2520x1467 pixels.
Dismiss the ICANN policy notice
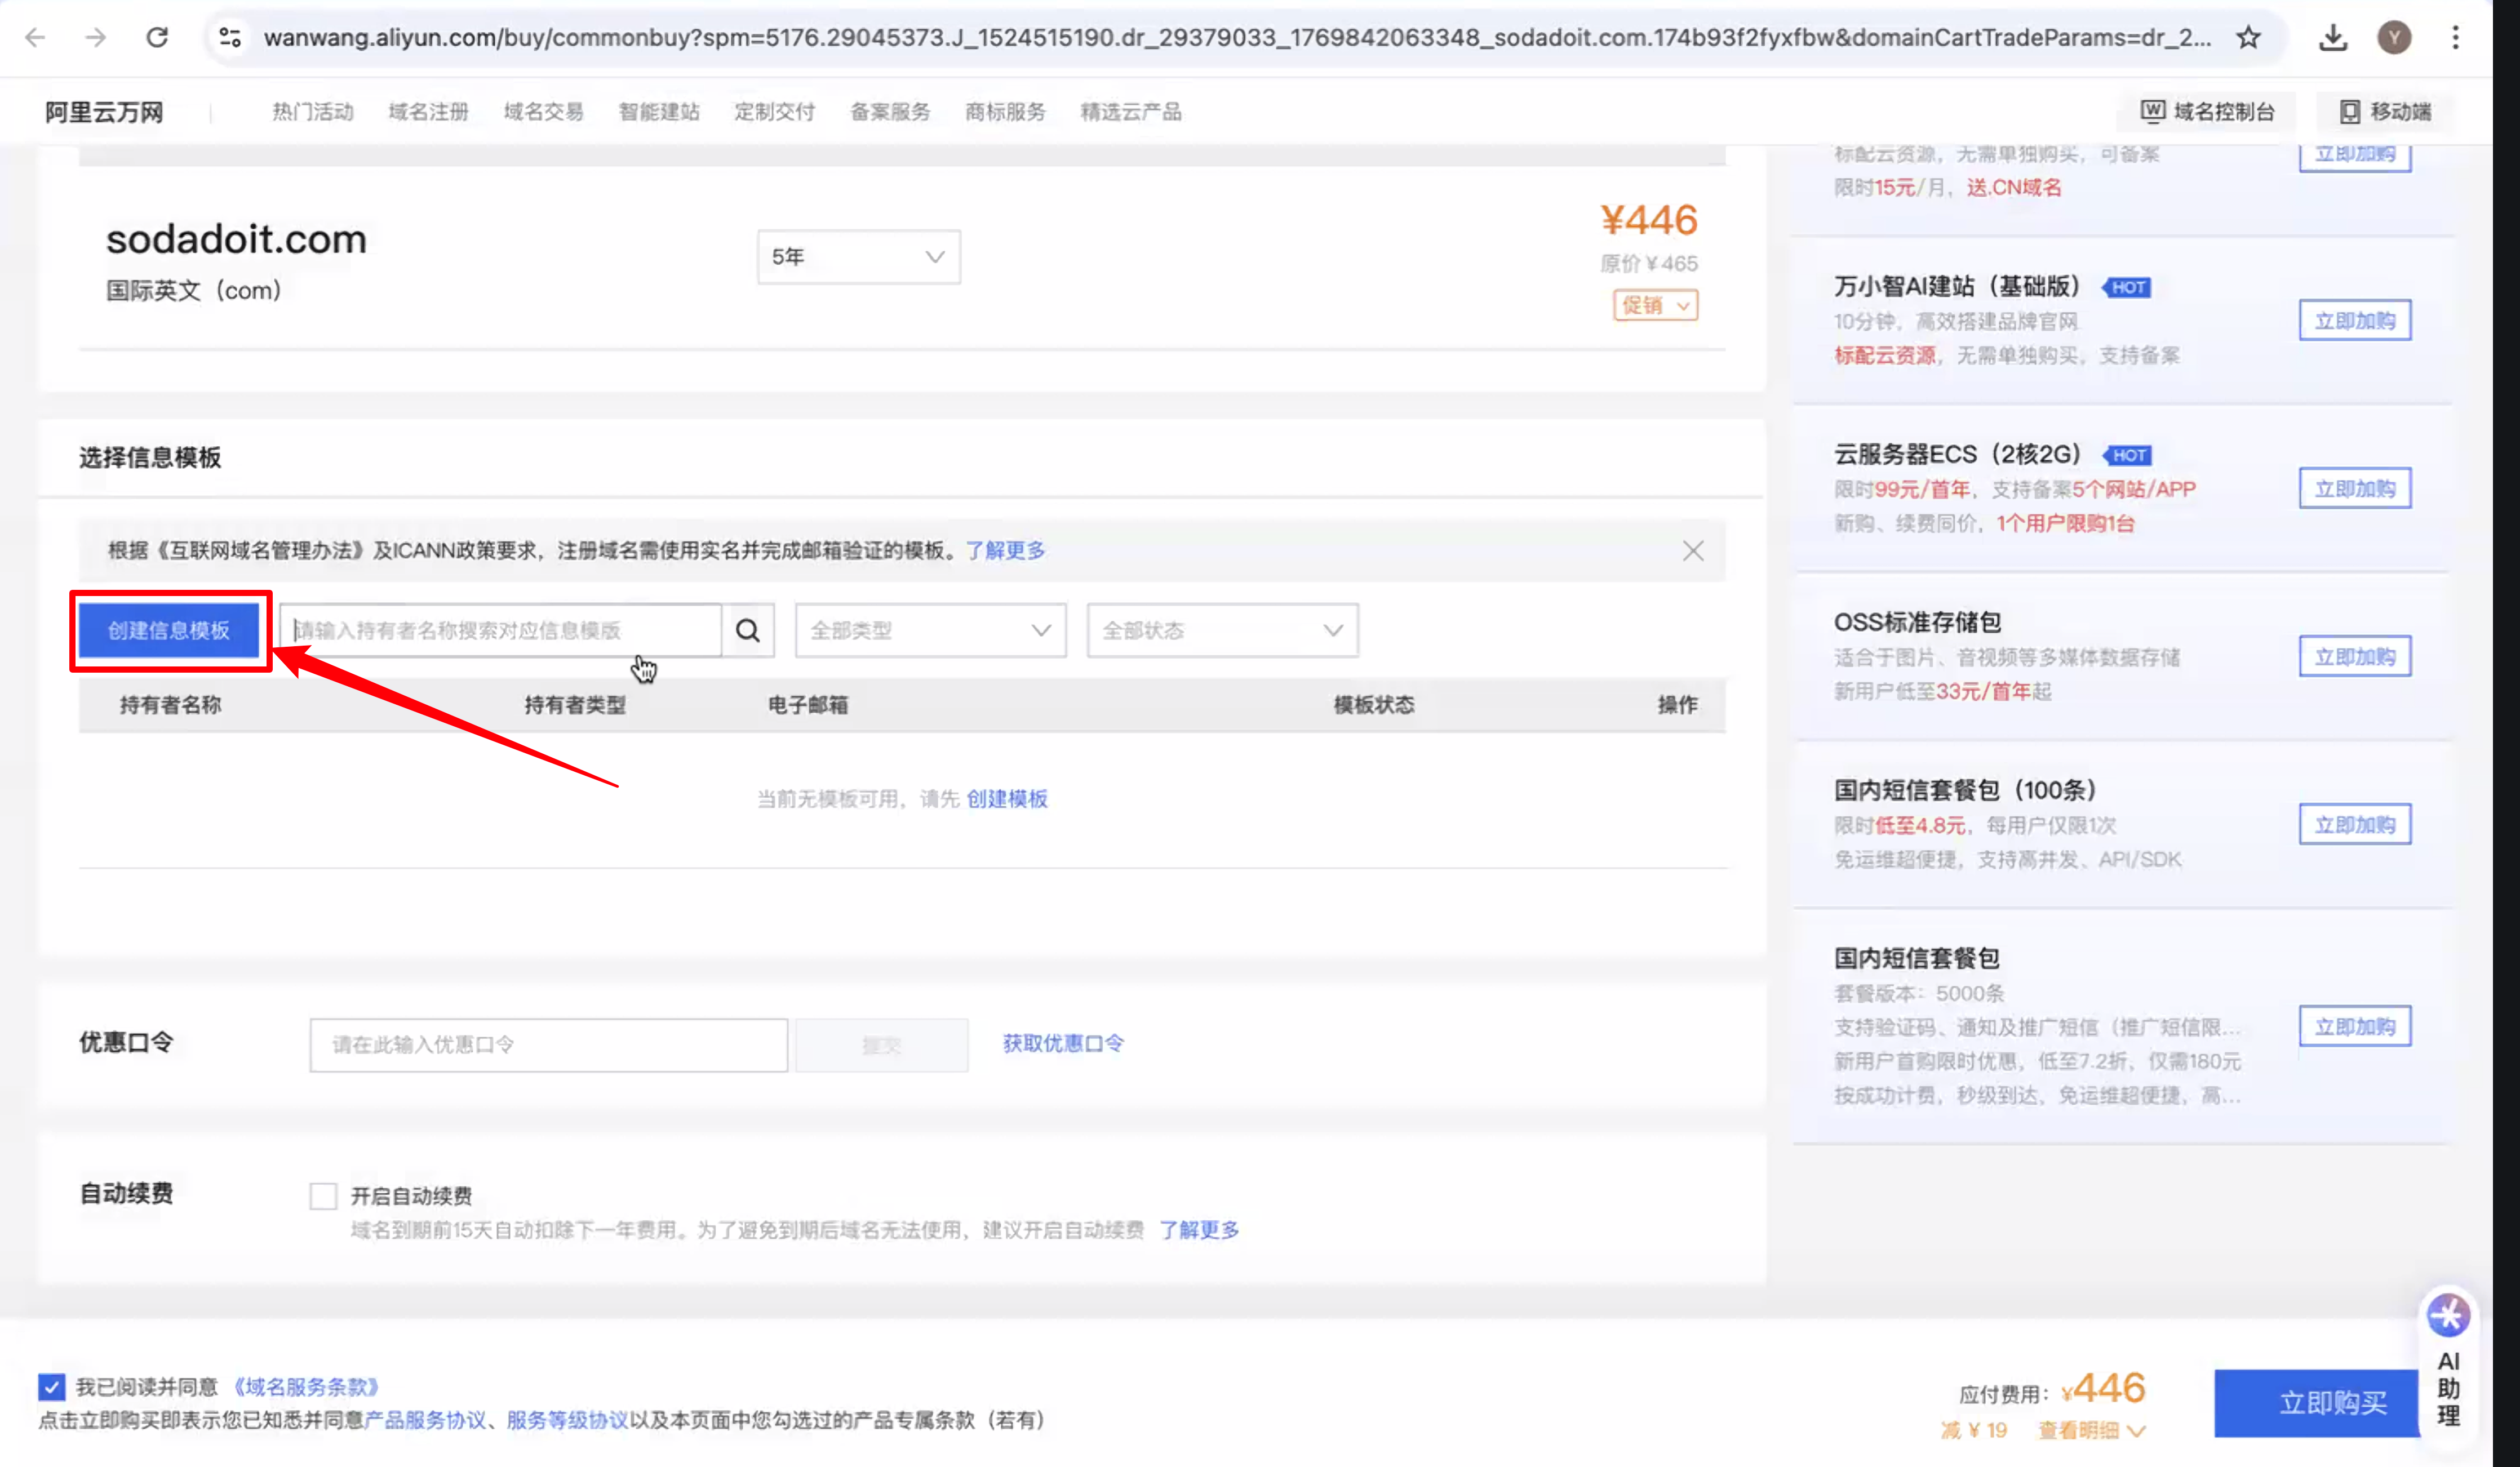[x=1692, y=551]
